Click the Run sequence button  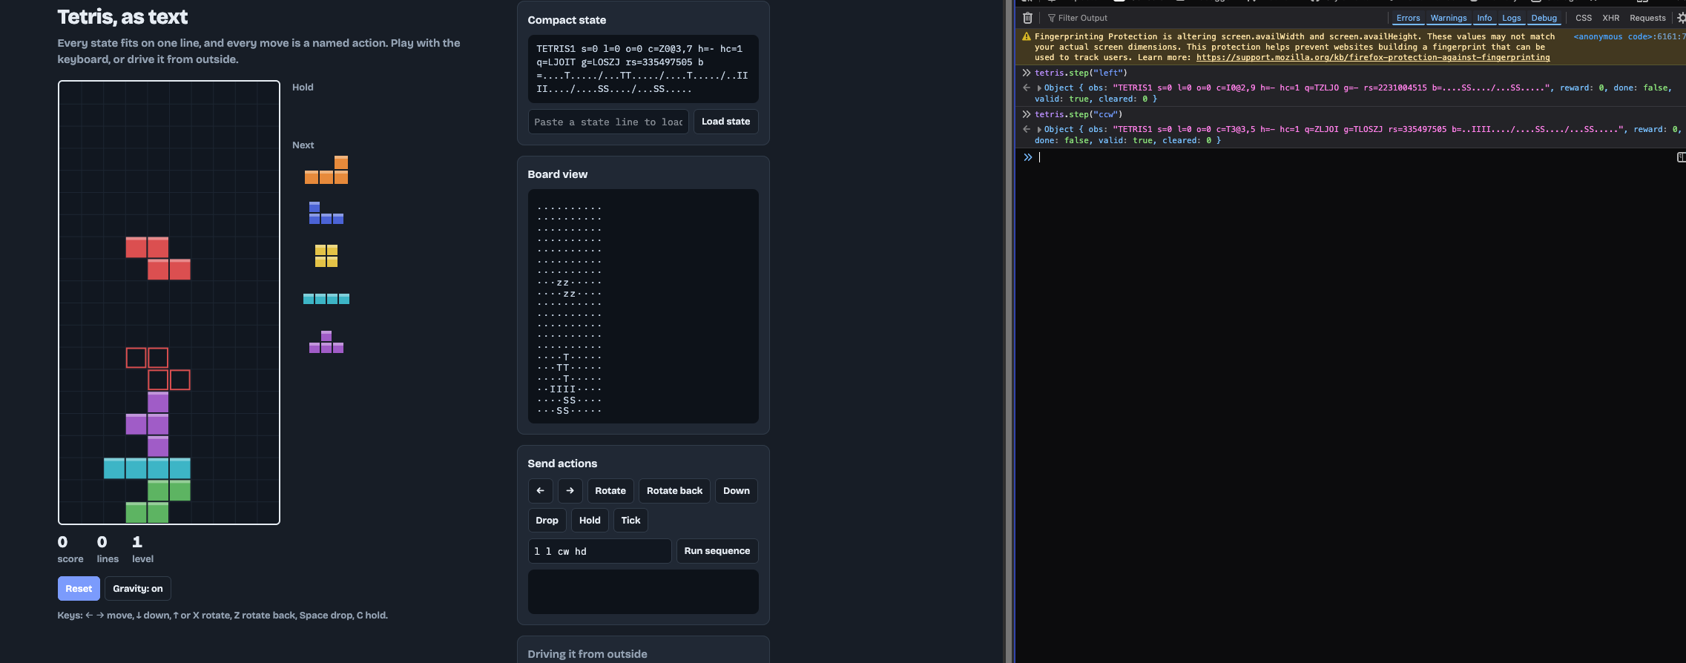tap(717, 551)
